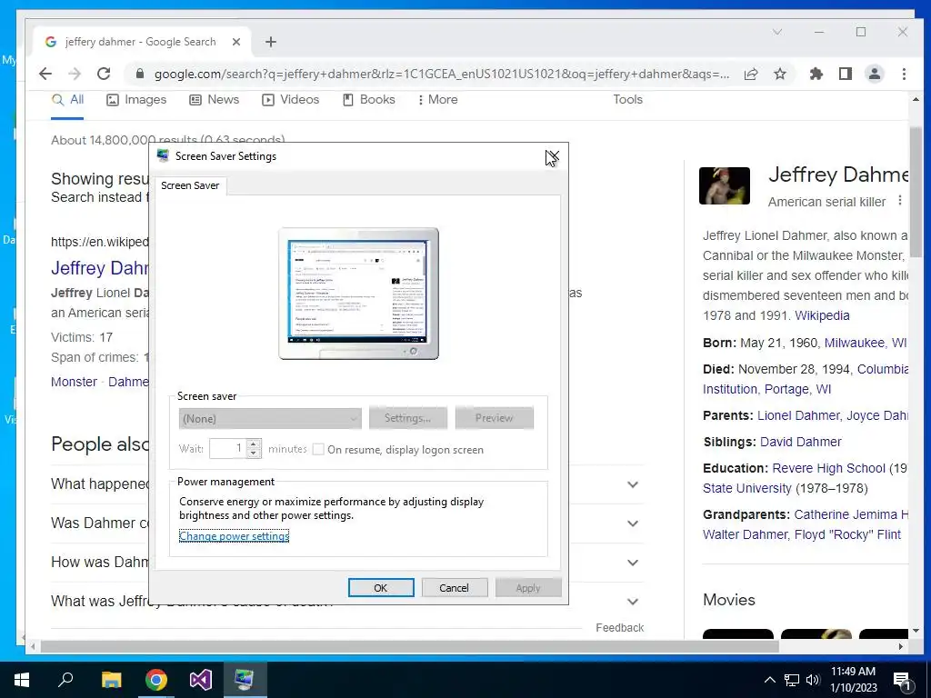The image size is (931, 698).
Task: Click Cancel in Screen Saver Settings
Action: click(455, 588)
